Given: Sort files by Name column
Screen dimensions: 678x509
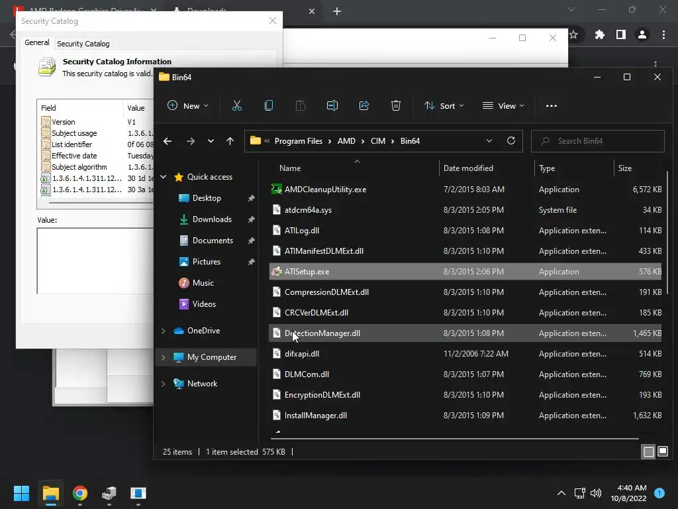Looking at the screenshot, I should click(290, 168).
